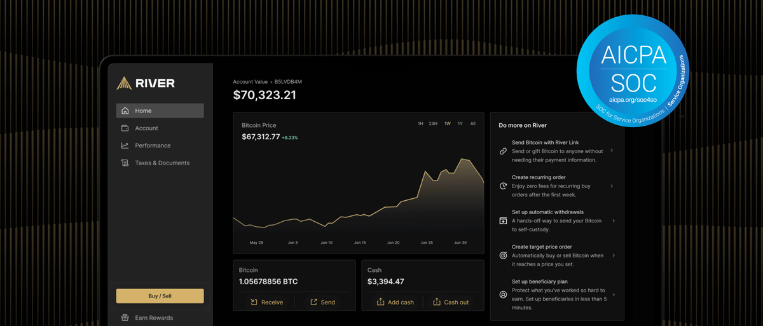Open Create target price order option
The height and width of the screenshot is (326, 763).
557,255
